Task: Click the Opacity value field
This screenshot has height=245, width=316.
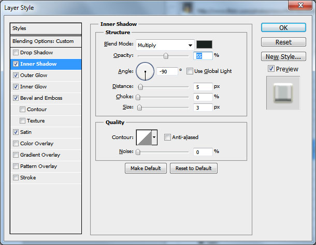Action: click(x=203, y=56)
